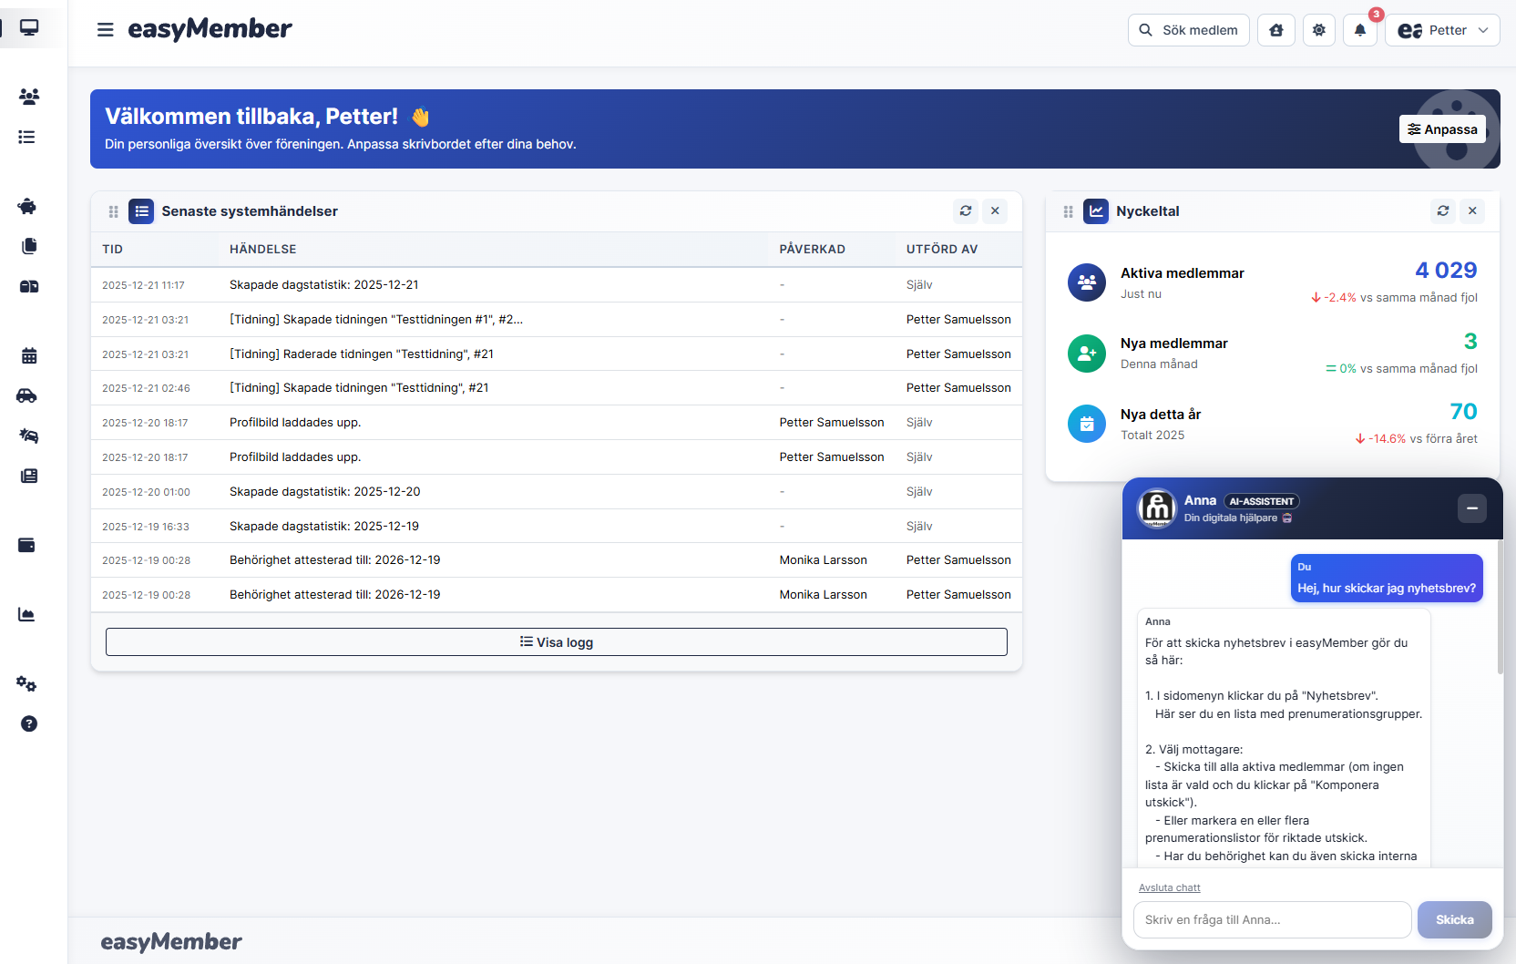Click the wallet icon in sidebar
1516x964 pixels.
click(x=27, y=545)
